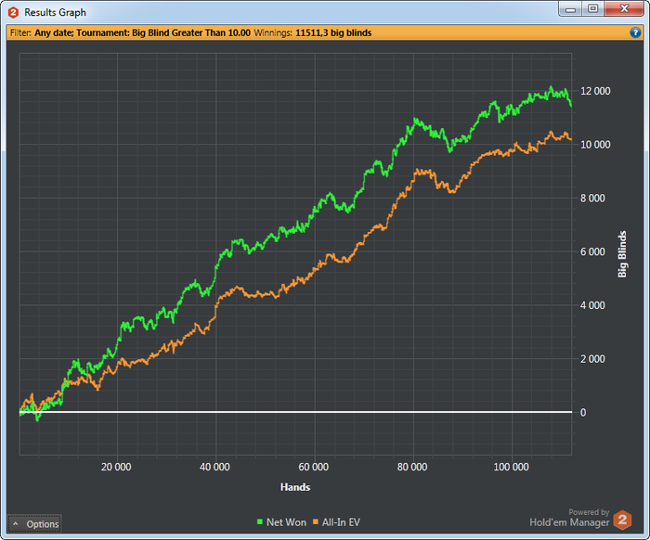The width and height of the screenshot is (650, 540).
Task: Expand the Options panel
Action: click(x=35, y=524)
